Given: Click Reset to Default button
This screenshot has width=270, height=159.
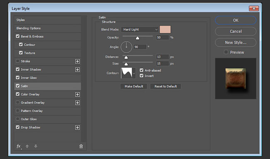Looking at the screenshot, I should pyautogui.click(x=166, y=87).
